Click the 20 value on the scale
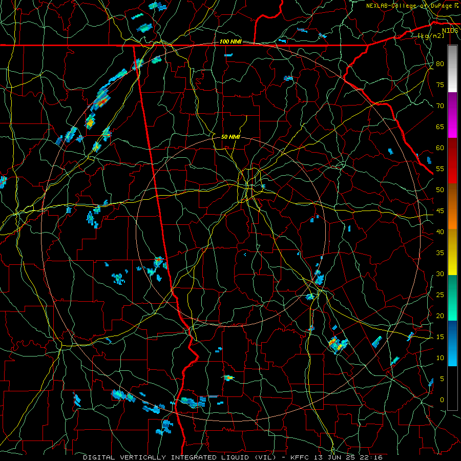Image resolution: width=461 pixels, height=461 pixels. tap(440, 316)
